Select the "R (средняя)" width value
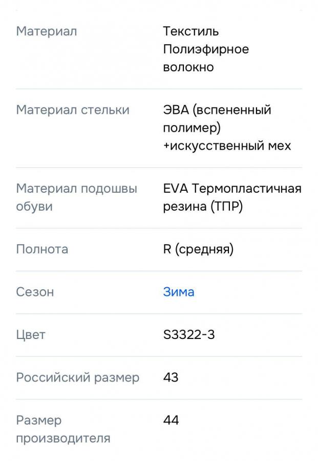Image resolution: width=318 pixels, height=461 pixels. [x=198, y=249]
